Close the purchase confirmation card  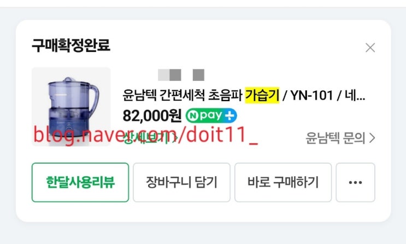[x=370, y=48]
